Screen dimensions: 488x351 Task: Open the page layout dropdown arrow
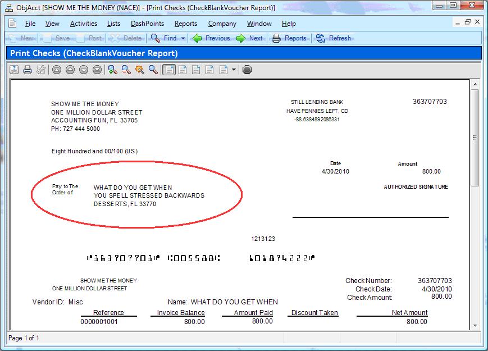234,70
